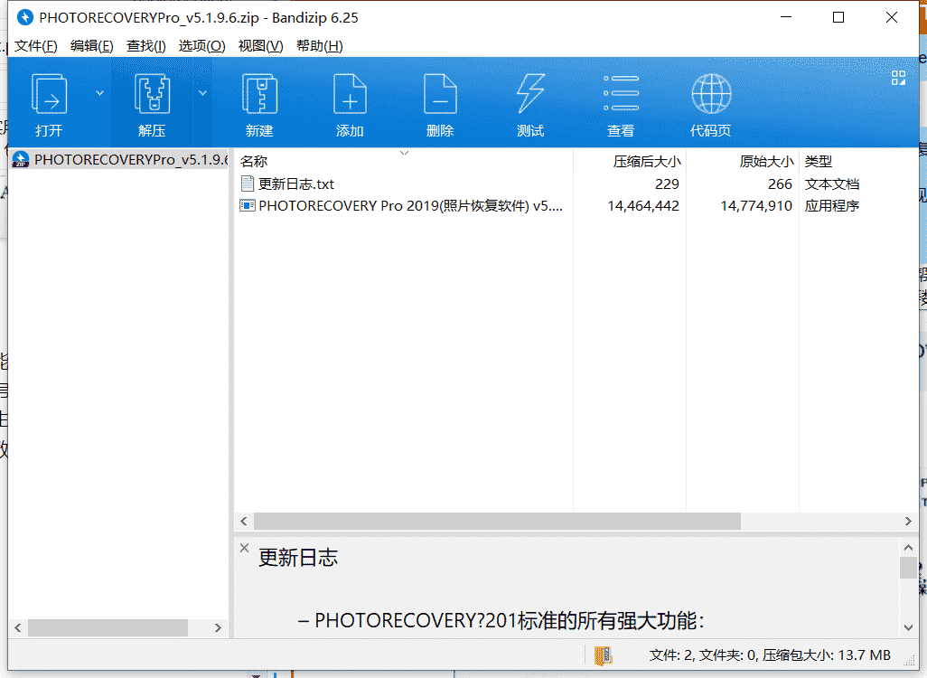927x678 pixels.
Task: Click the Bandizip logo in the title bar
Action: (x=24, y=17)
